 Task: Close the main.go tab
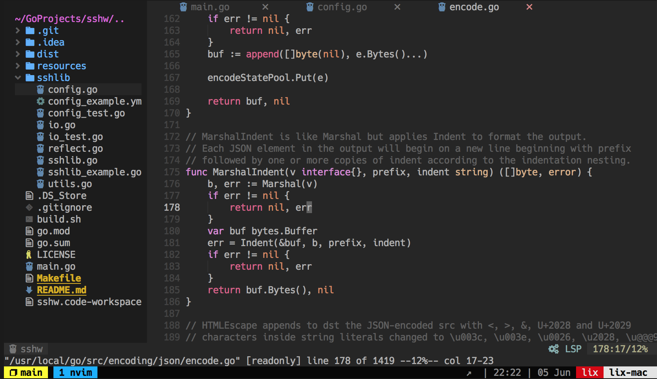265,7
